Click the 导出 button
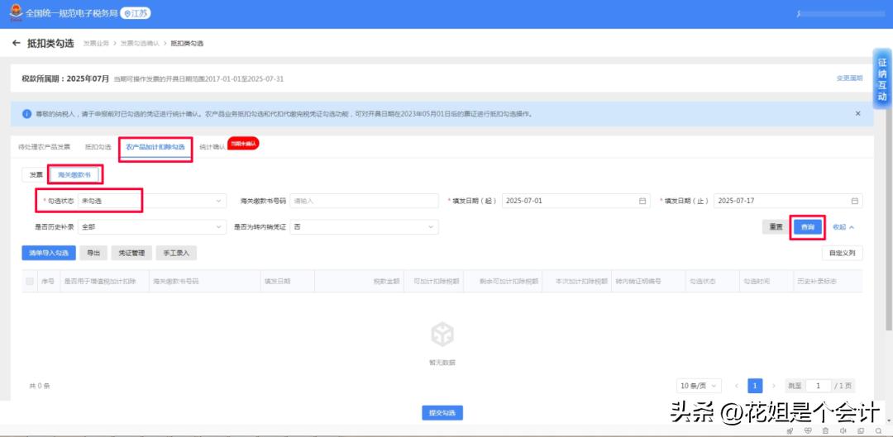The image size is (893, 437). click(x=93, y=254)
